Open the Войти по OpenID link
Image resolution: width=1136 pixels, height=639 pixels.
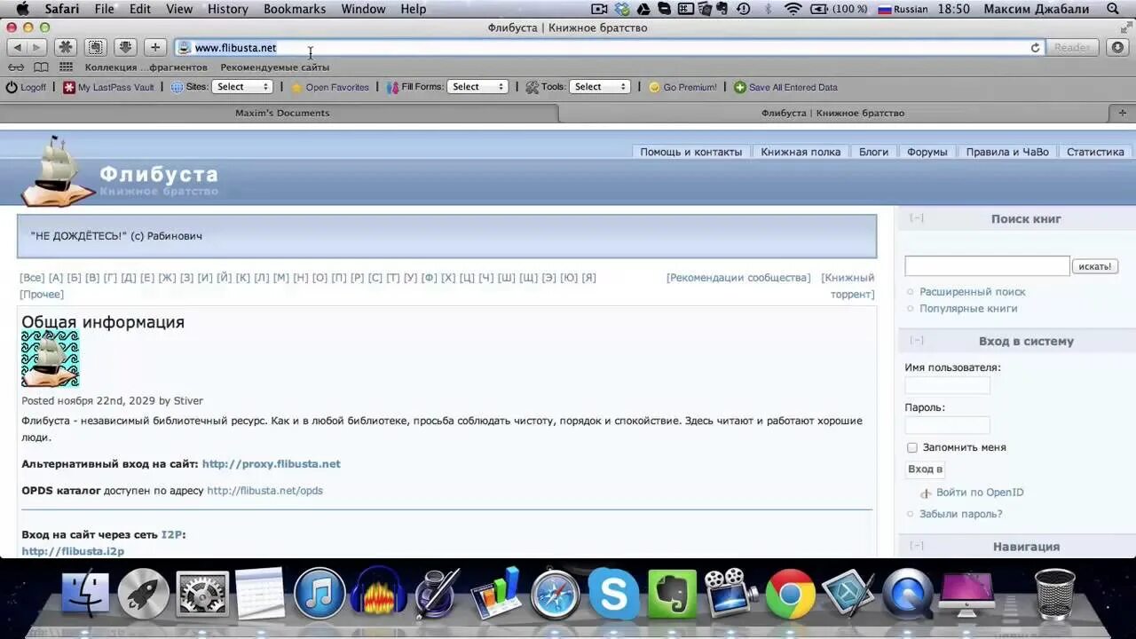(980, 493)
